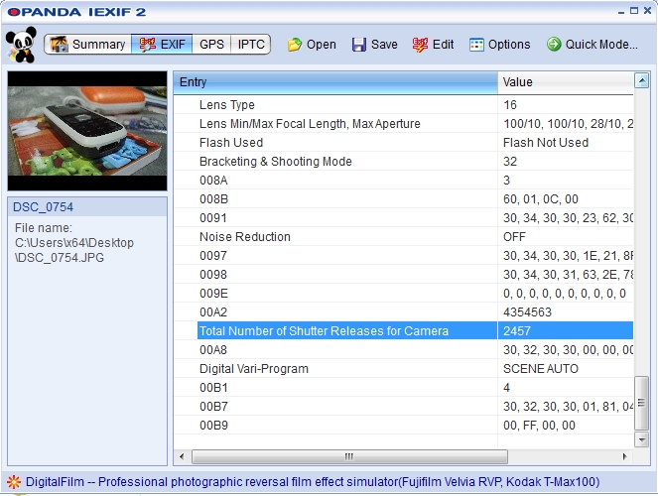This screenshot has height=496, width=658.
Task: Select the 00B1 entry row
Action: pos(404,388)
